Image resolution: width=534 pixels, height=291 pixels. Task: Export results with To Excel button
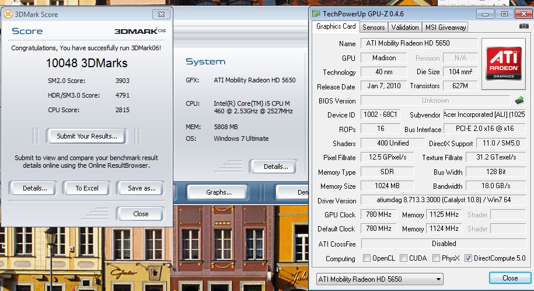pyautogui.click(x=87, y=188)
